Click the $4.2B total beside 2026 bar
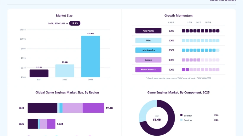This screenshot has width=243, height=136. (x=60, y=124)
